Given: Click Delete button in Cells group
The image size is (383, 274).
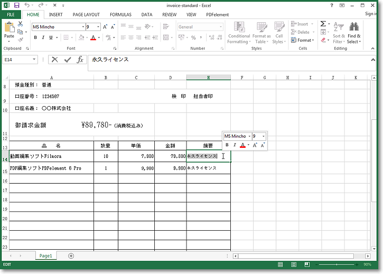Looking at the screenshot, I should click(x=303, y=32).
